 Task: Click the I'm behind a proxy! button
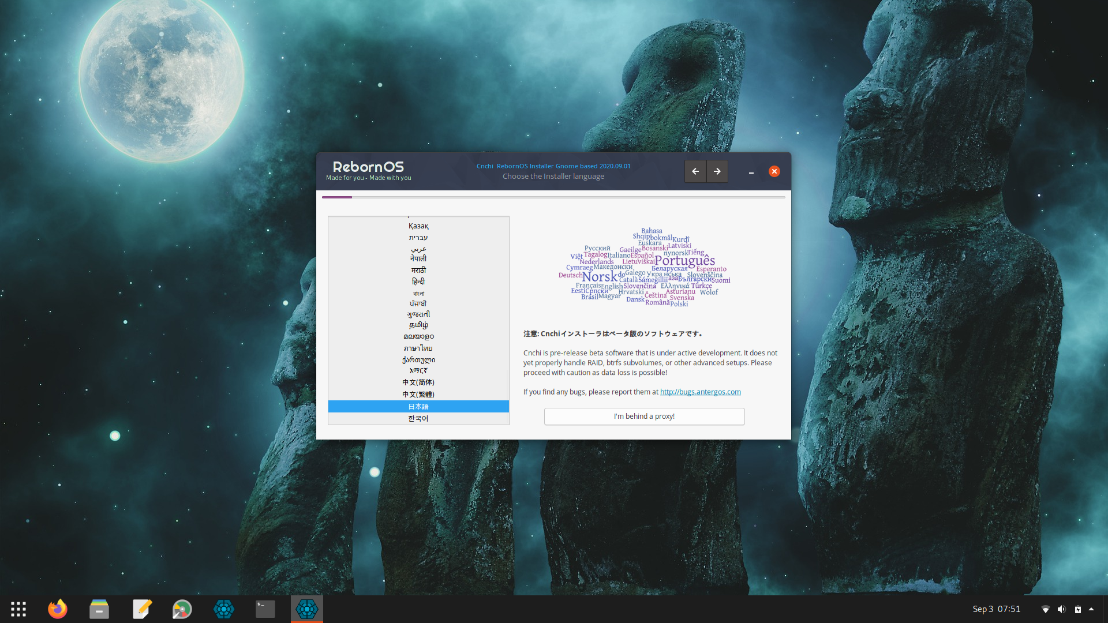coord(644,416)
